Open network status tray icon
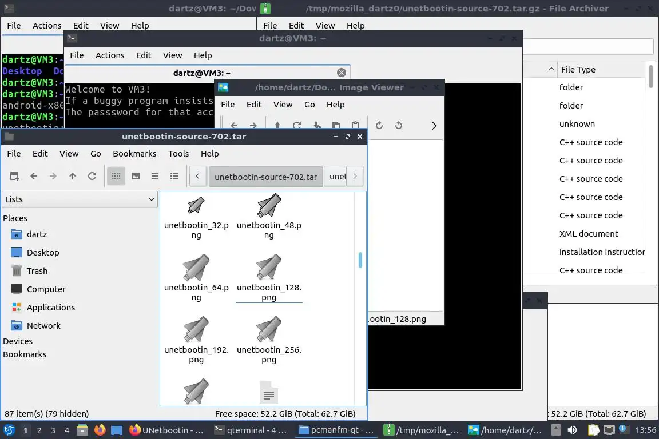This screenshot has height=439, width=659. tap(609, 430)
